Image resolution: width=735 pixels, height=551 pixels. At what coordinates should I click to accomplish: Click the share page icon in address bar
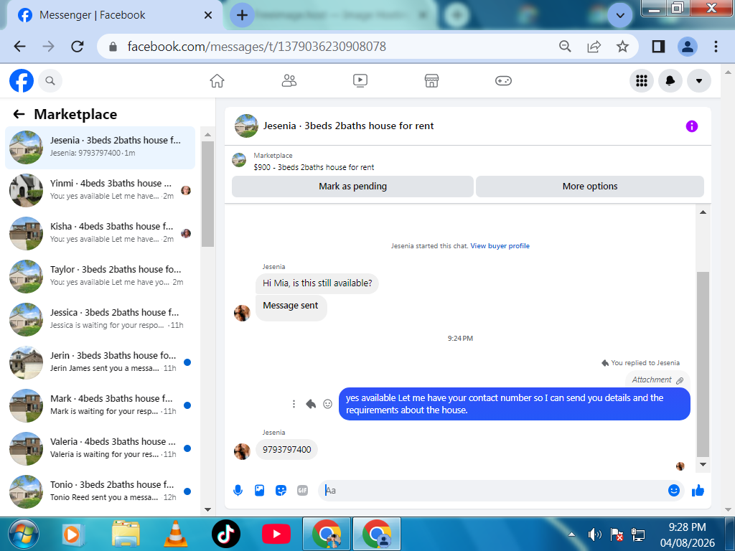coord(594,47)
